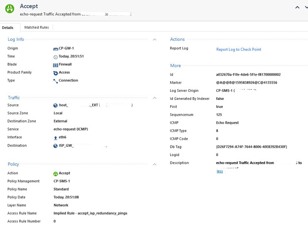Click the globe icon next to Source host
Screen dimensions: 308x244
pos(55,105)
